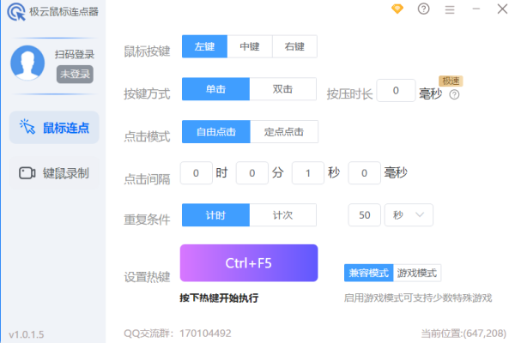Select 右键 mouse button option

tap(294, 47)
